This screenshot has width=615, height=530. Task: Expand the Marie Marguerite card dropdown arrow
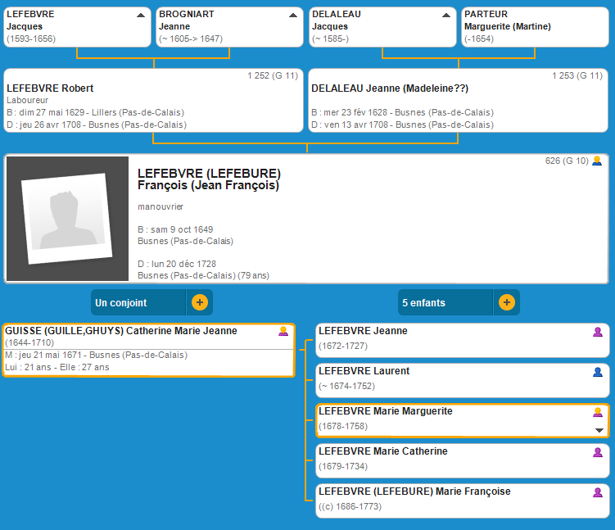pyautogui.click(x=599, y=431)
